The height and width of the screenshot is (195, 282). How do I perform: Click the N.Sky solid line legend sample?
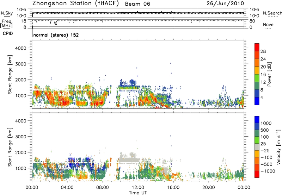7,17
